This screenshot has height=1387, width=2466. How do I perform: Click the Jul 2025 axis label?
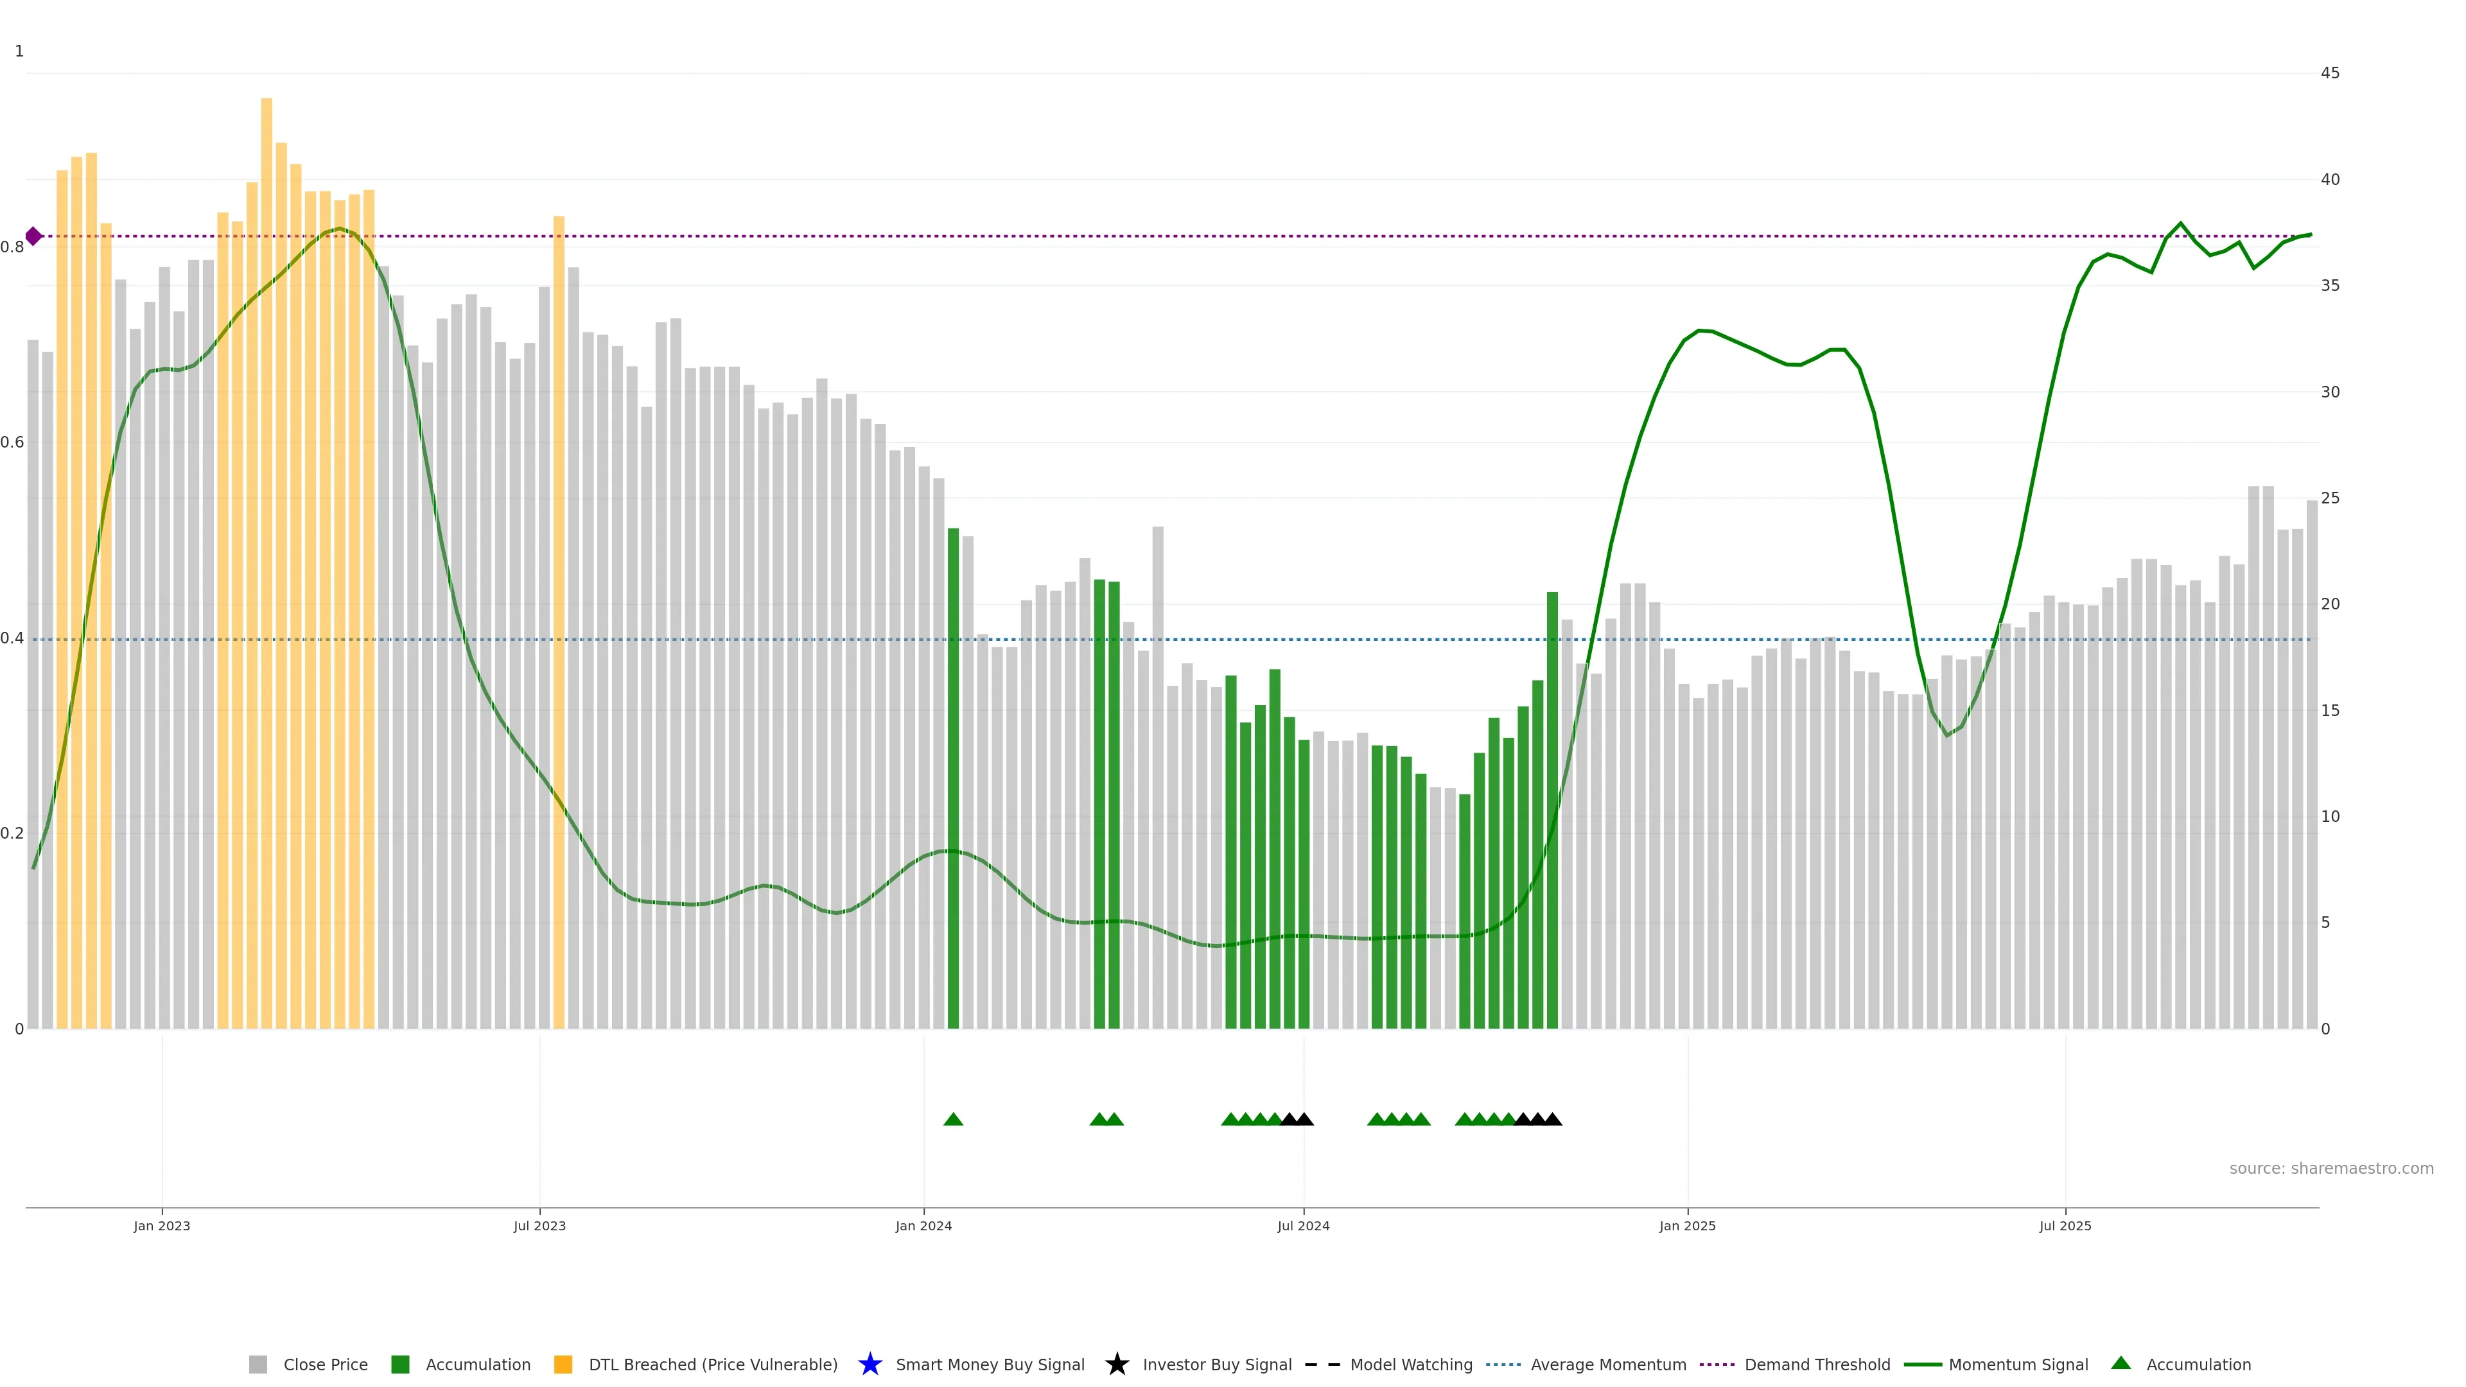(x=2065, y=1225)
